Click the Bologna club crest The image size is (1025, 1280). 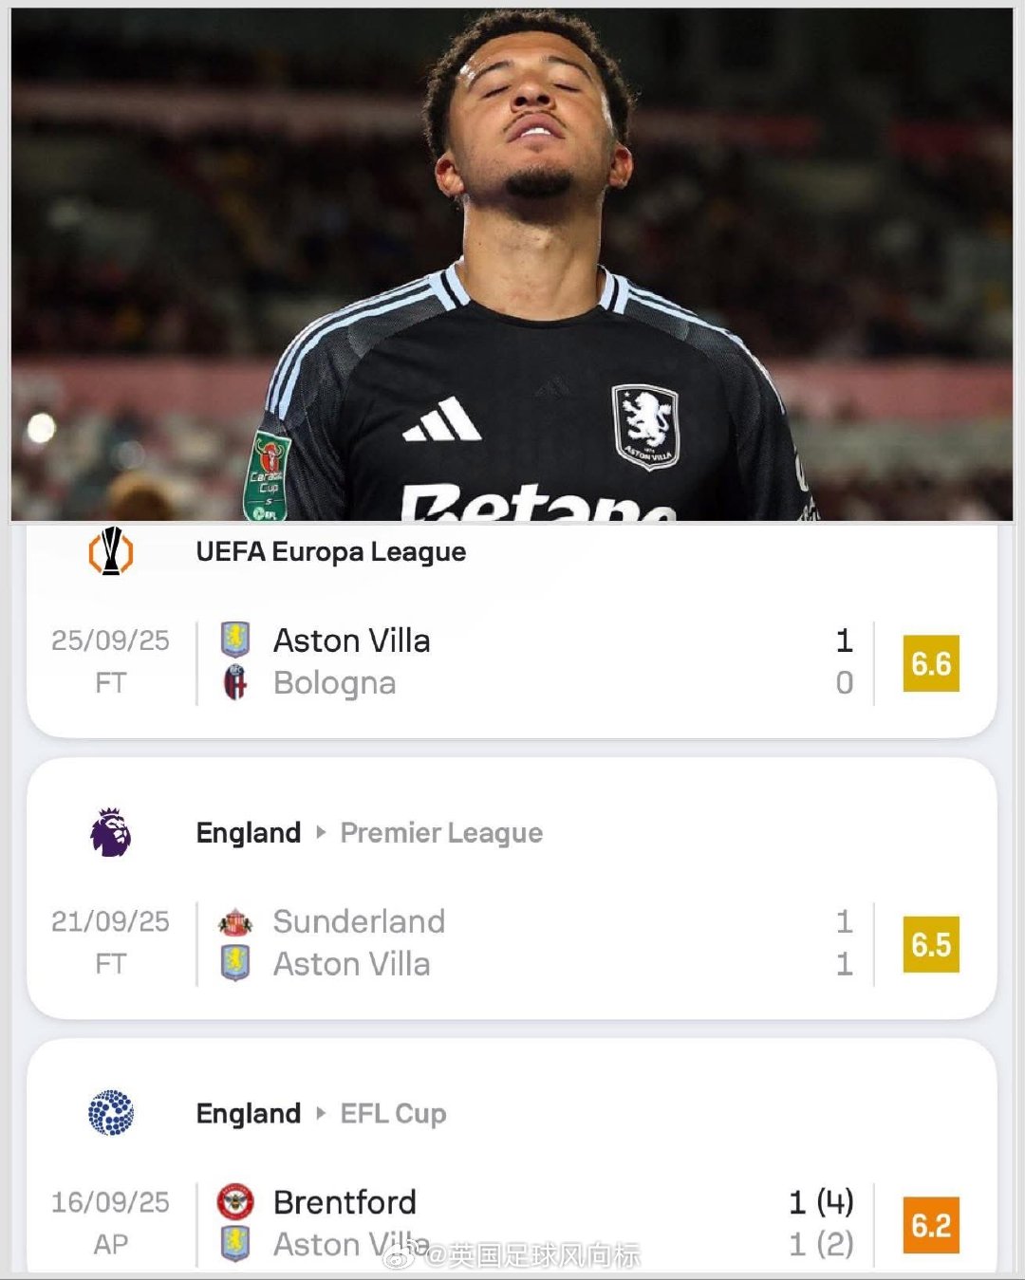(x=234, y=682)
